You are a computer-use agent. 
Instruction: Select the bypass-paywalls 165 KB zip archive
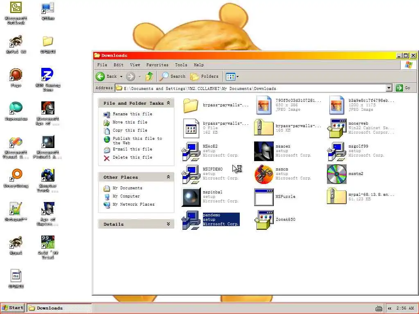pos(264,128)
